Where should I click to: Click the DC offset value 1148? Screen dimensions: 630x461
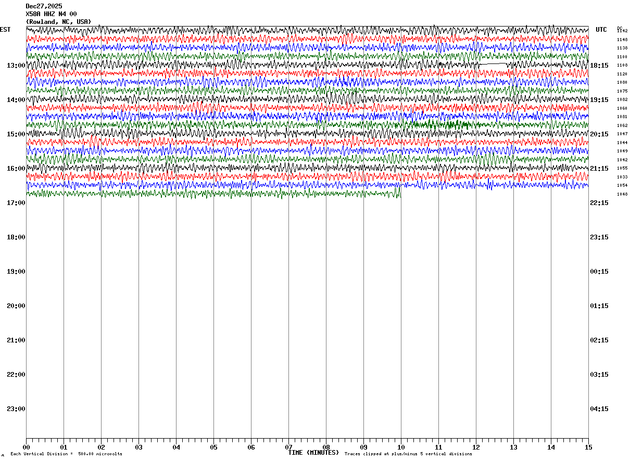pyautogui.click(x=622, y=40)
